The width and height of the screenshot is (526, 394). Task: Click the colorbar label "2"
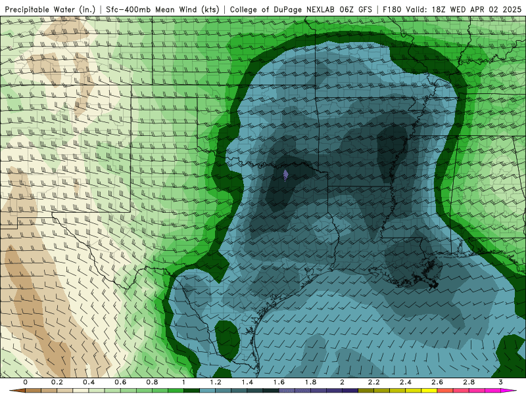coord(342,382)
